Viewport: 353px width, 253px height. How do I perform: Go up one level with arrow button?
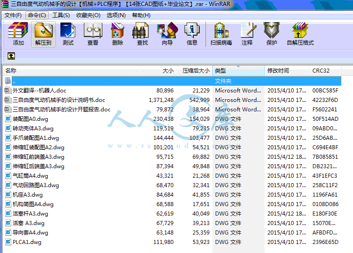[11, 56]
